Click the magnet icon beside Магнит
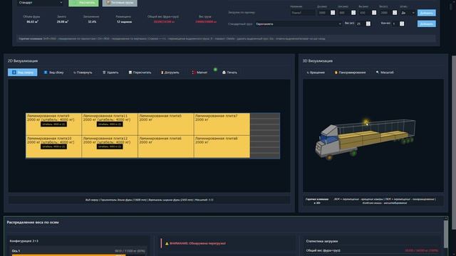 coord(194,73)
